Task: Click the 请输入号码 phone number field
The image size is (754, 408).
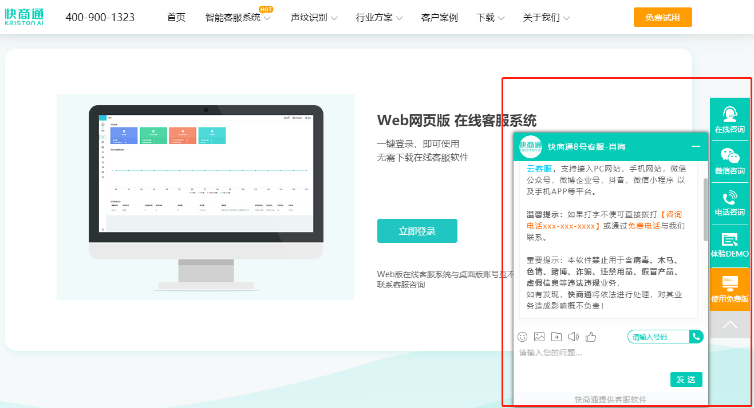Action: point(658,337)
